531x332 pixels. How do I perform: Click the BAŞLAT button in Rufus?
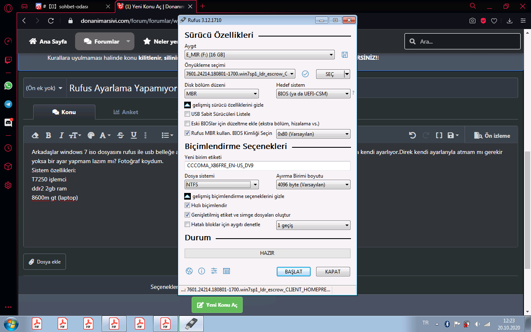click(x=294, y=271)
